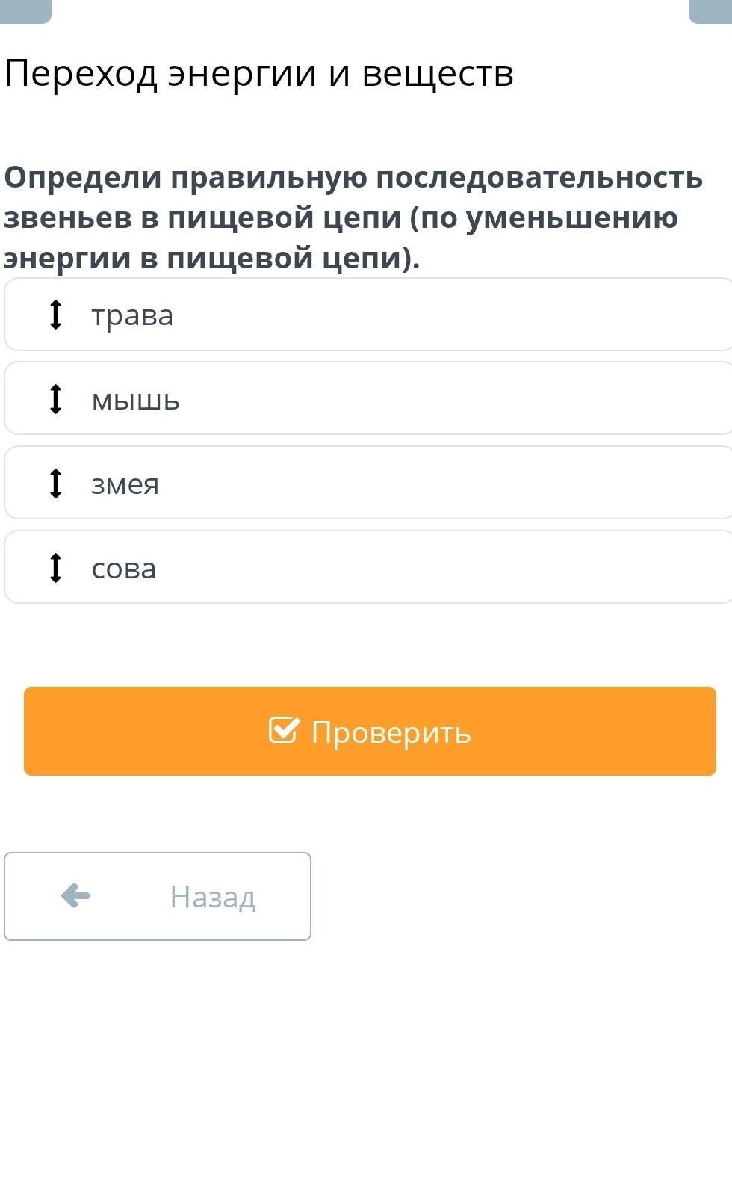Viewport: 732px width, 1189px height.
Task: Select the сова answer item label
Action: point(124,569)
